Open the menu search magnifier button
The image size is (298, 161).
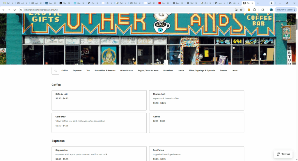(55, 71)
